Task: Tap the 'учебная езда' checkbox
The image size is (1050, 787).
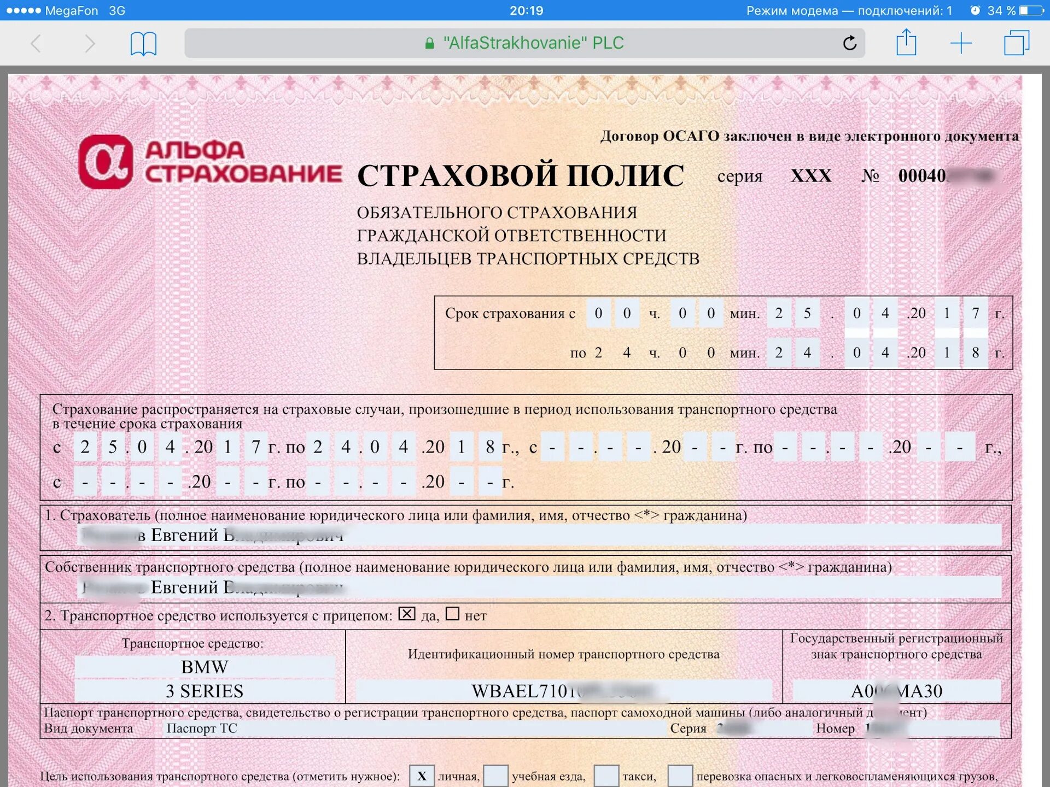Action: click(x=496, y=776)
